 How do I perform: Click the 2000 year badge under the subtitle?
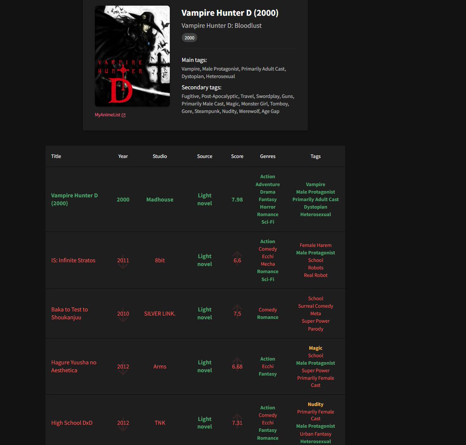[190, 38]
